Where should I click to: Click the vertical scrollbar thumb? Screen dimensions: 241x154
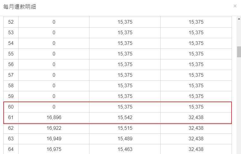coord(239,52)
